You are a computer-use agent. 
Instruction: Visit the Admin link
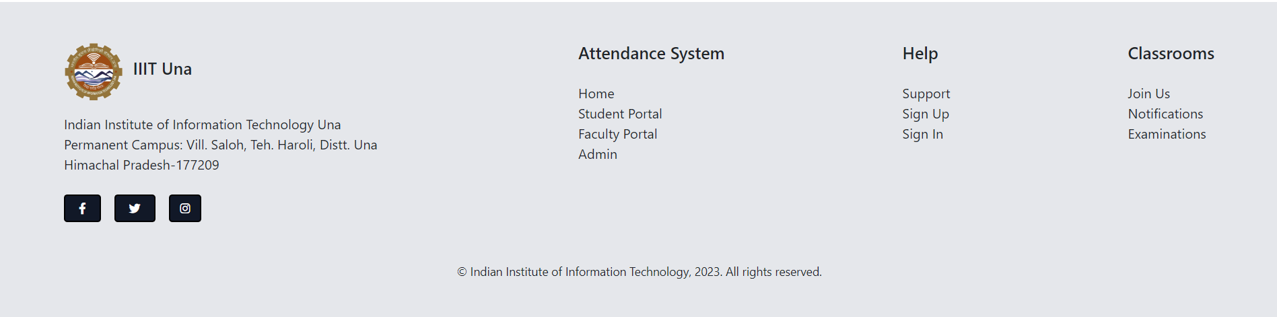598,154
